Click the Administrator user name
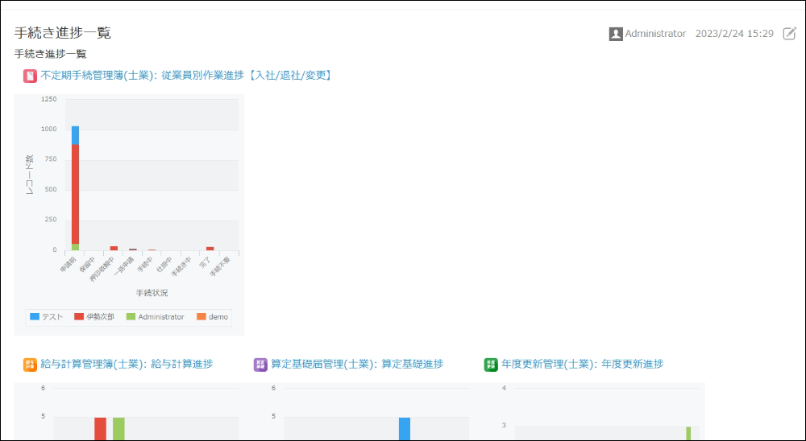806x441 pixels. 655,34
